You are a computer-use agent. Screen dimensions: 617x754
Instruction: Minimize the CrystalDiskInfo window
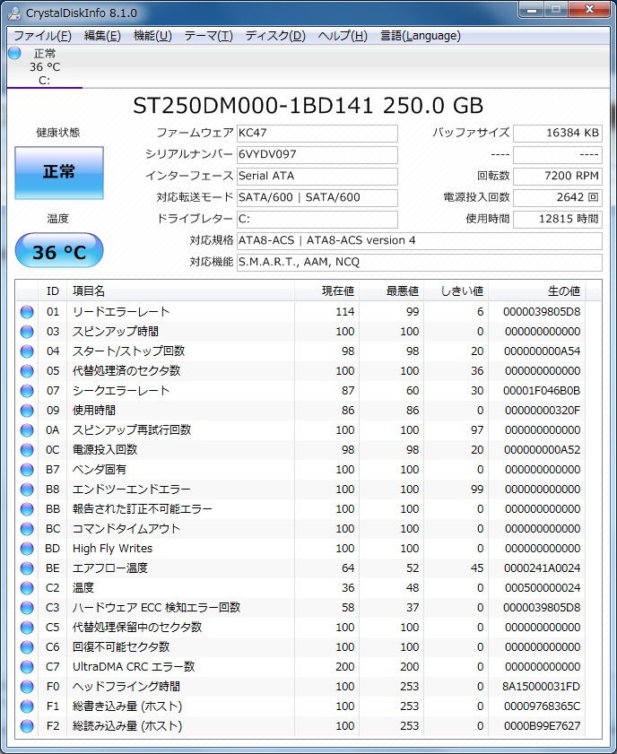pos(533,10)
